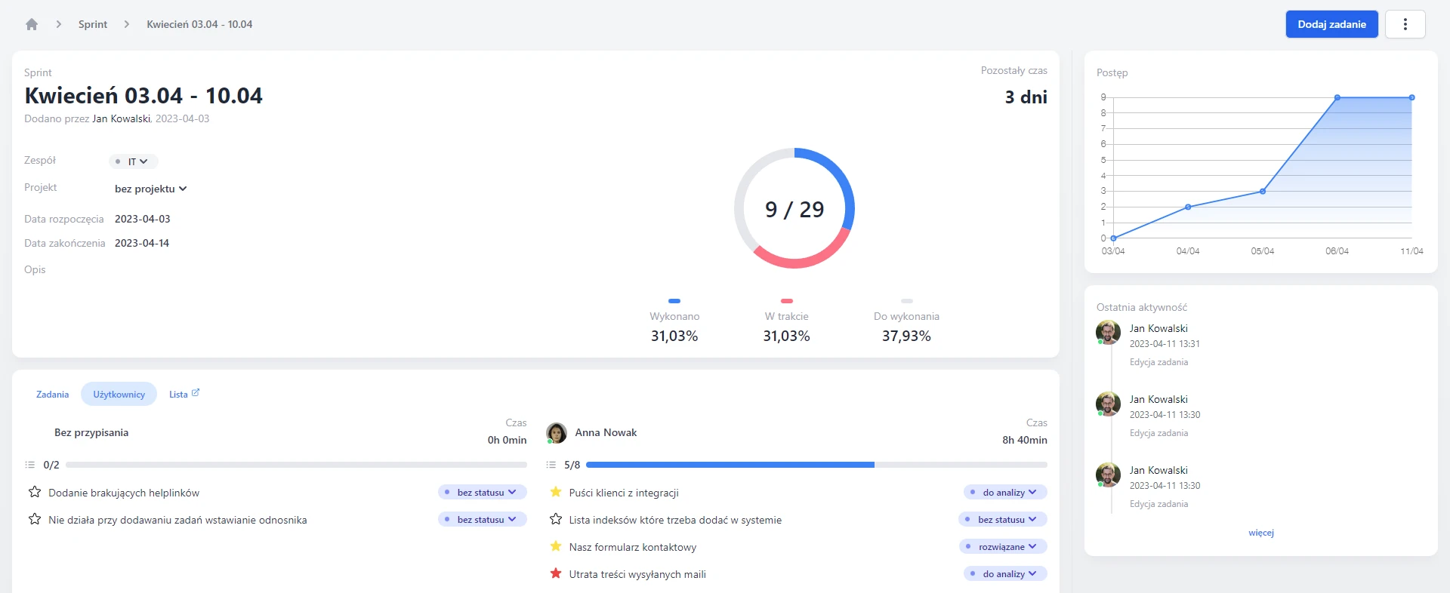Click Anna Nowak's 5/8 progress bar
This screenshot has width=1450, height=593.
point(816,465)
